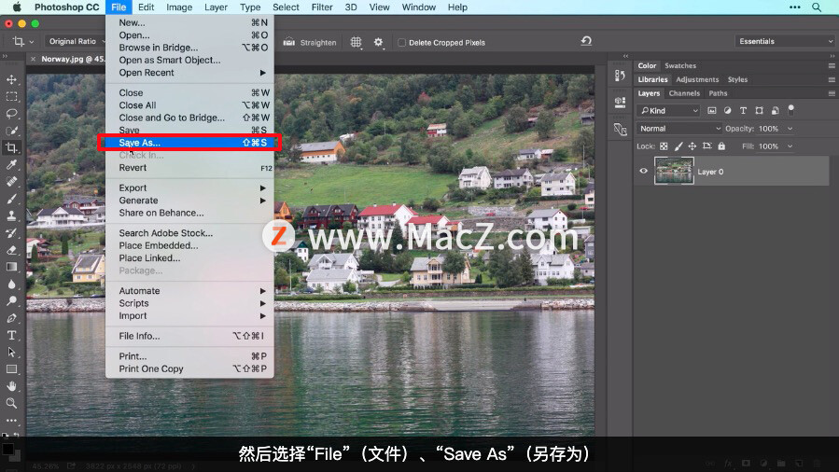This screenshot has width=839, height=472.
Task: Toggle smart object layer filter
Action: point(775,111)
